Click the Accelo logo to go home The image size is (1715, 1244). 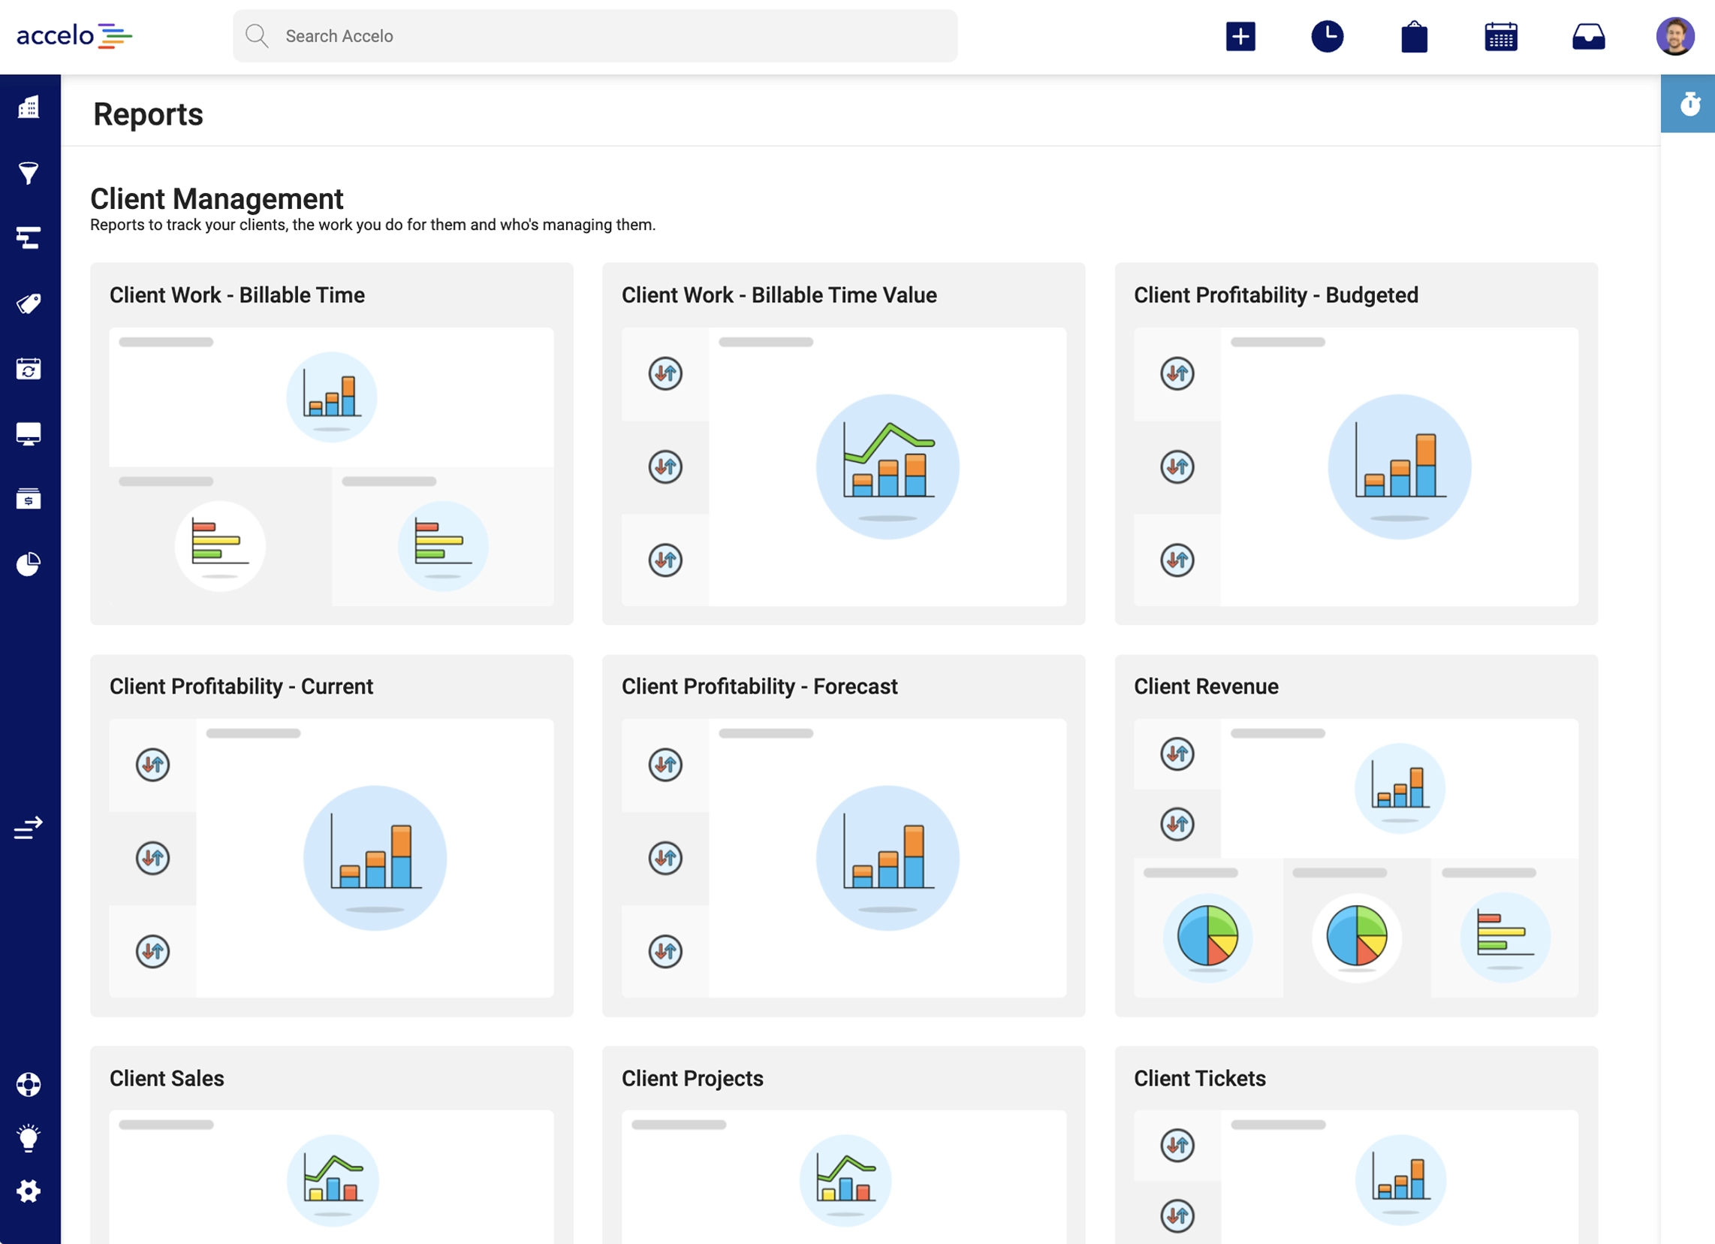tap(74, 35)
